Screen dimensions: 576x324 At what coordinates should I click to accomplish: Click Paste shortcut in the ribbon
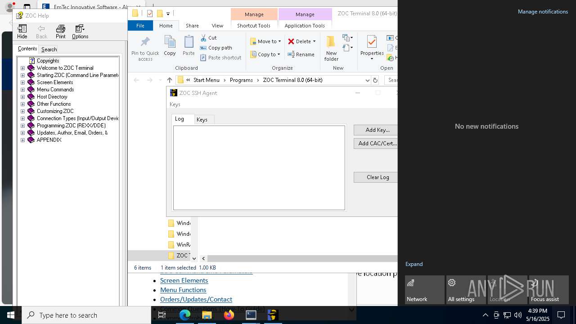220,58
